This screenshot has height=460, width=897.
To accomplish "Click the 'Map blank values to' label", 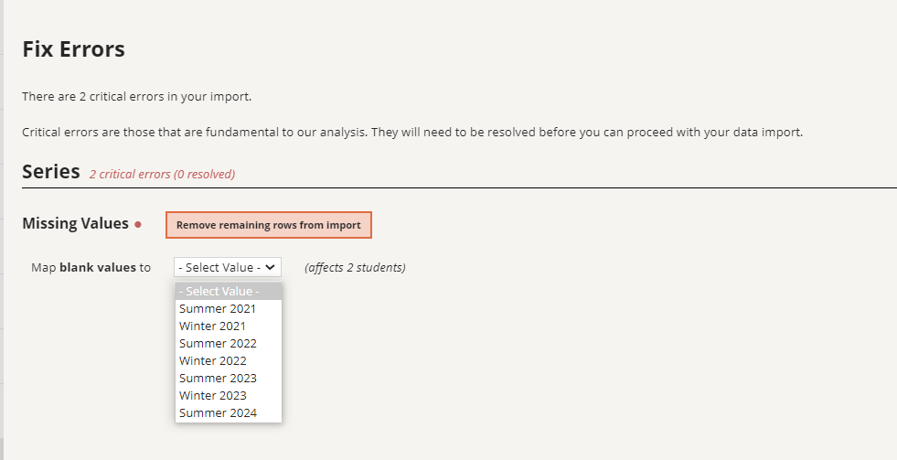I will pyautogui.click(x=91, y=267).
